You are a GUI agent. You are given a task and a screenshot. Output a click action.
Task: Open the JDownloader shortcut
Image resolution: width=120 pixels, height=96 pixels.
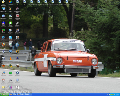click(10, 66)
